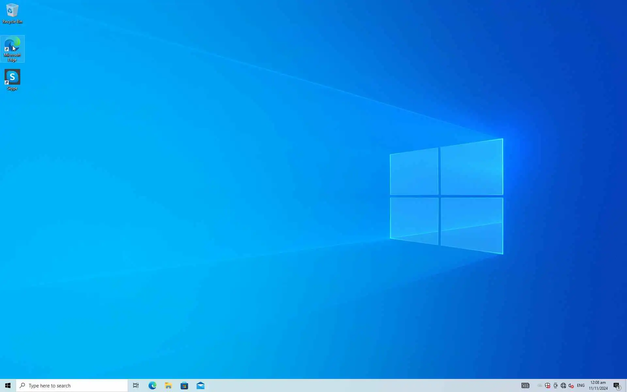Open the Mail app from the taskbar
The width and height of the screenshot is (627, 392).
click(x=201, y=385)
